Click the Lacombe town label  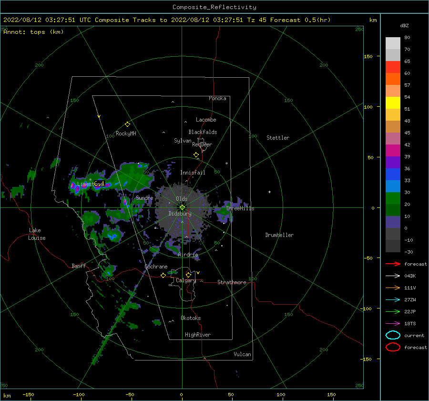[x=206, y=120]
